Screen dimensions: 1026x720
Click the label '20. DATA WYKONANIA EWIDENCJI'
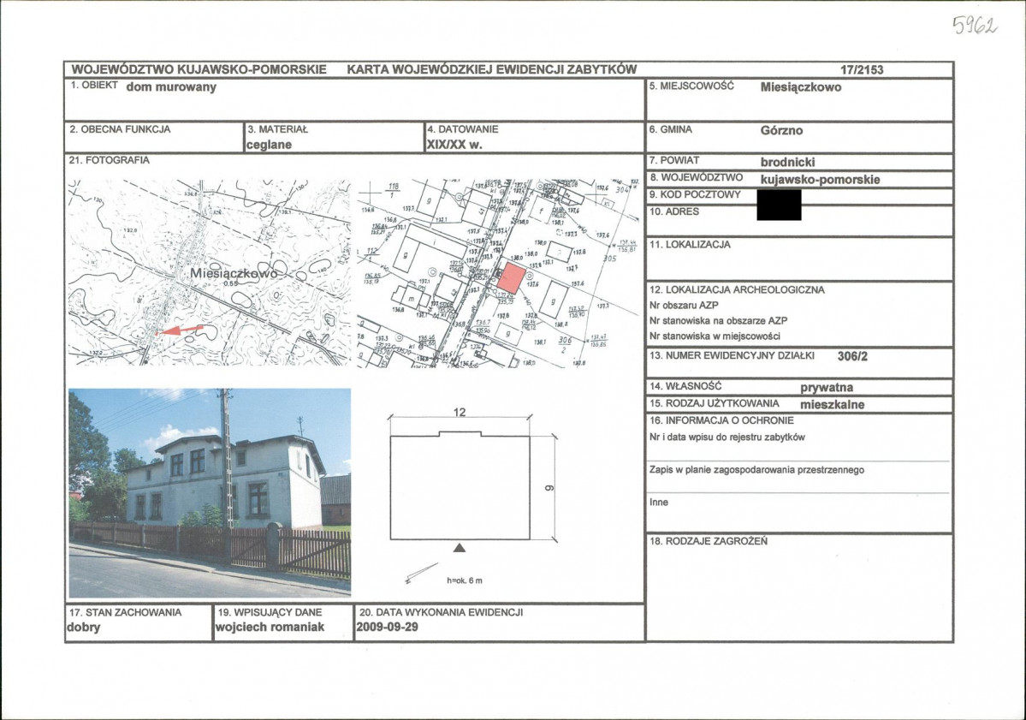(441, 612)
